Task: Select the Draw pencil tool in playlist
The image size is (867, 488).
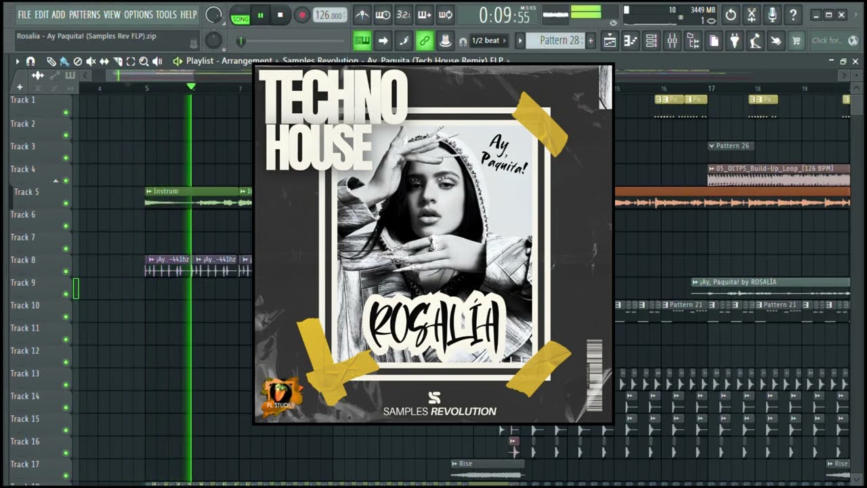Action: [51, 61]
